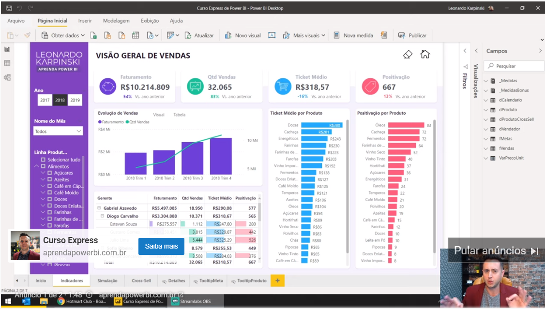The height and width of the screenshot is (309, 545).
Task: Check Selecionar tudo checkbox
Action: [43, 160]
